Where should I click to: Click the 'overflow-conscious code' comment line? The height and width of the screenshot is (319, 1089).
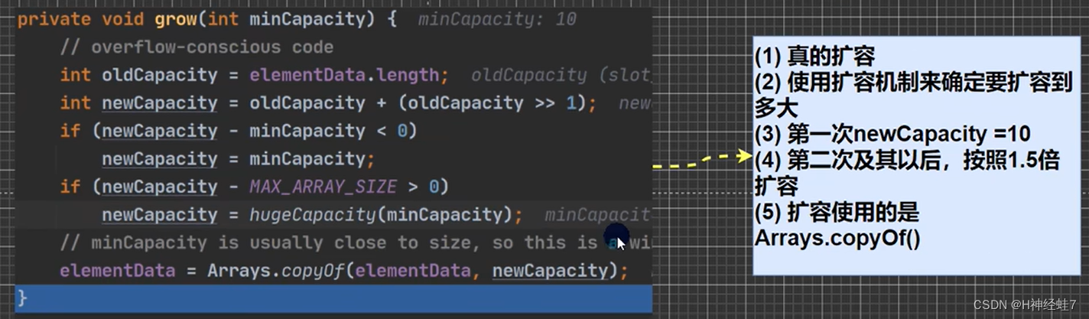click(x=197, y=47)
